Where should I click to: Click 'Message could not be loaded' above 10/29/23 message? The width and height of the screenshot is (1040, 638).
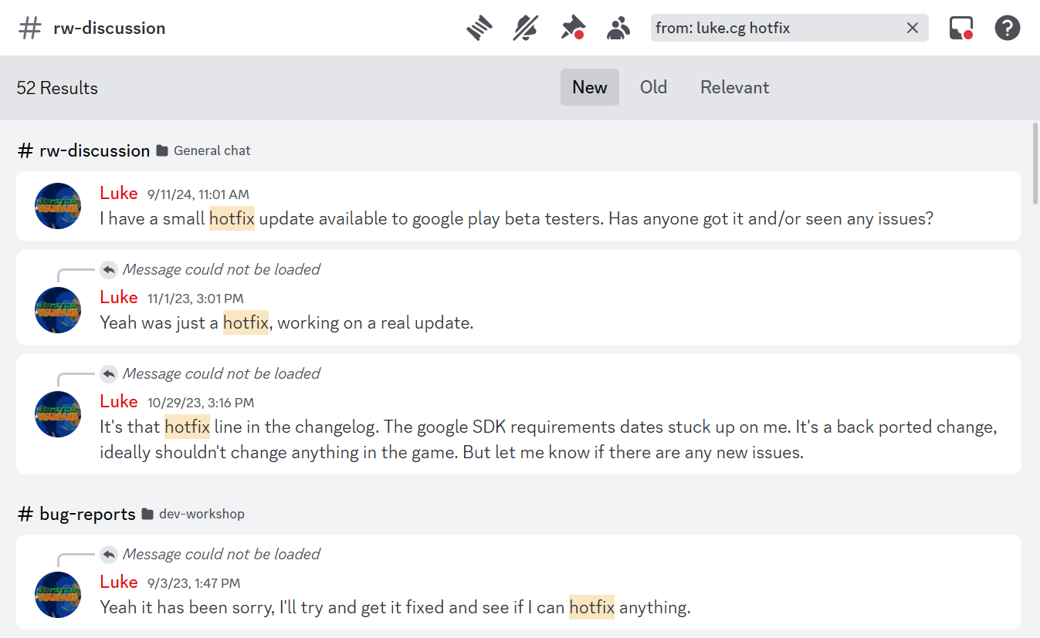tap(222, 373)
